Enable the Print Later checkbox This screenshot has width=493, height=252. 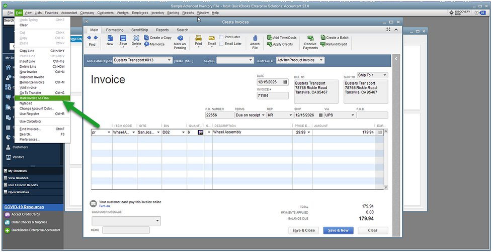pyautogui.click(x=222, y=37)
